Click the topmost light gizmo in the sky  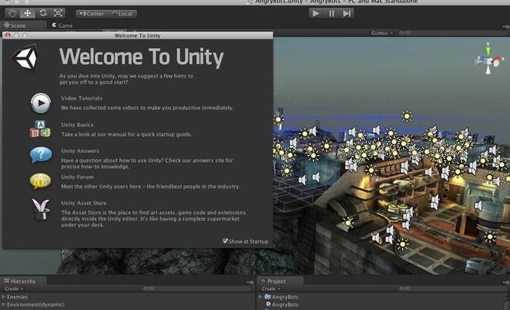pyautogui.click(x=407, y=116)
